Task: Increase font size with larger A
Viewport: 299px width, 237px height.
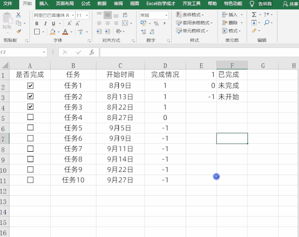Action: (x=69, y=23)
